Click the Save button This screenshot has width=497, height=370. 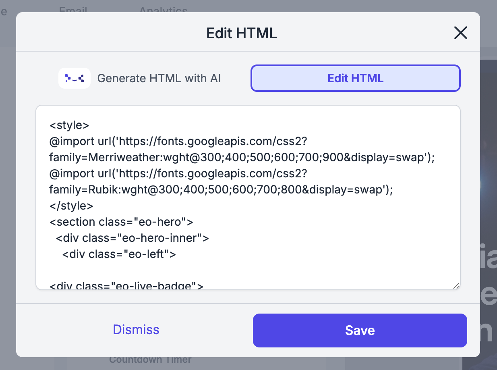[x=360, y=331]
